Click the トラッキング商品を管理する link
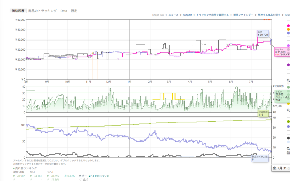This screenshot has height=181, width=290. click(212, 15)
